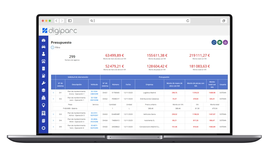Expand row DI4 with the chevron
This screenshot has width=269, height=157.
(x=53, y=120)
